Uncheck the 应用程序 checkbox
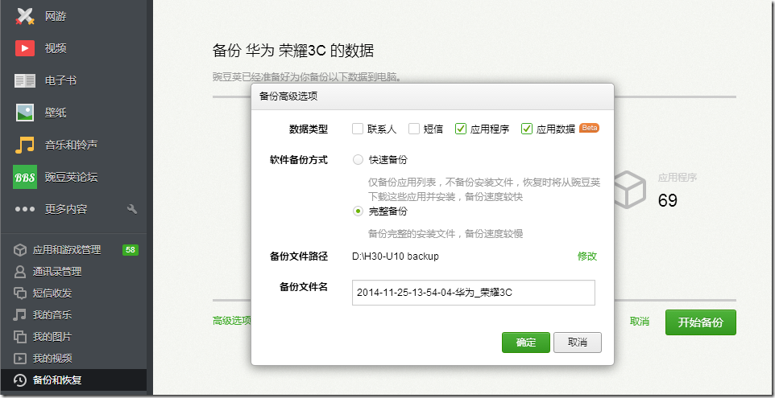This screenshot has width=775, height=398. pos(461,129)
